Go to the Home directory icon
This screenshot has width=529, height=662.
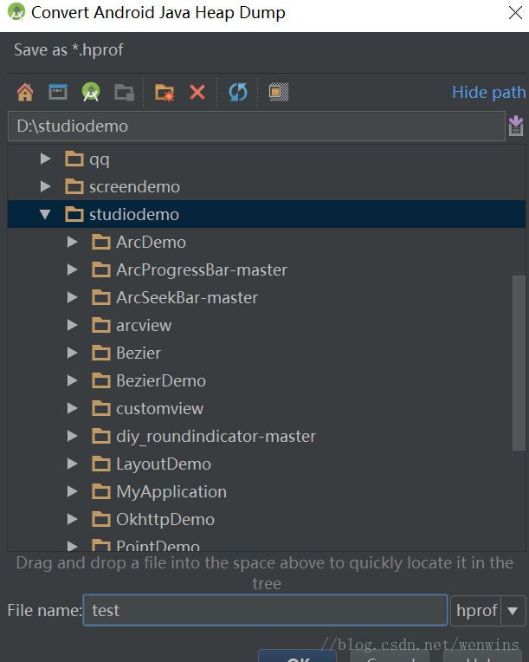pos(25,92)
